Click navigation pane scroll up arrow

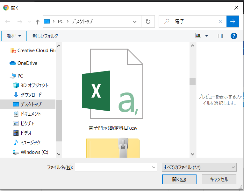tap(59, 46)
